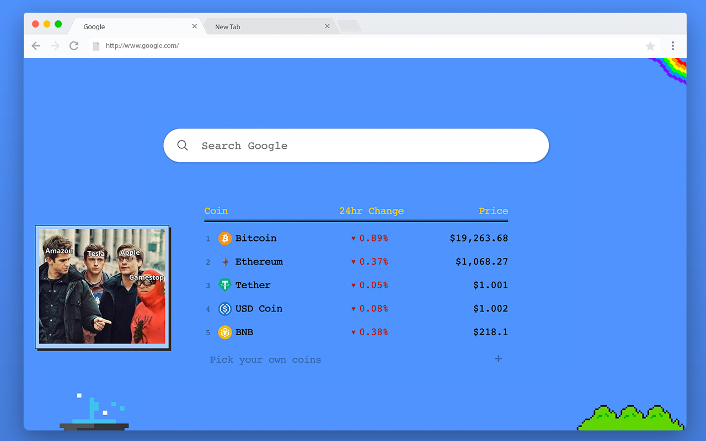Image resolution: width=706 pixels, height=441 pixels.
Task: Reload the page with the refresh icon
Action: [x=74, y=46]
